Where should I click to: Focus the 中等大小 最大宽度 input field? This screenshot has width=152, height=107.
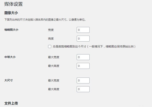pyautogui.click(x=83, y=57)
